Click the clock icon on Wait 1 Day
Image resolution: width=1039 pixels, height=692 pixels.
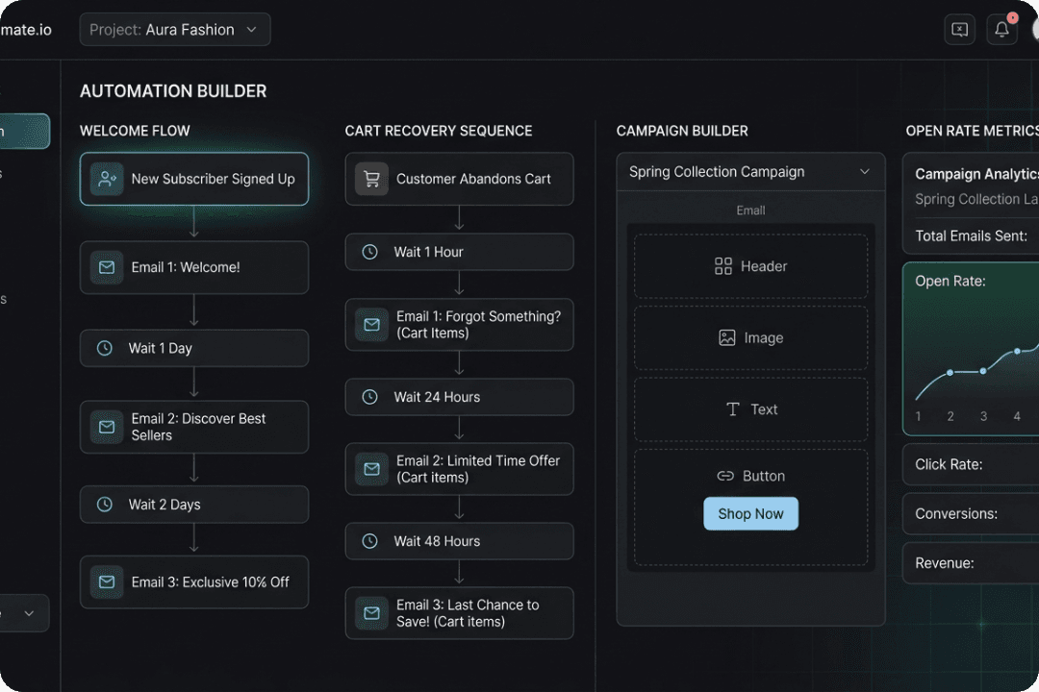click(105, 348)
